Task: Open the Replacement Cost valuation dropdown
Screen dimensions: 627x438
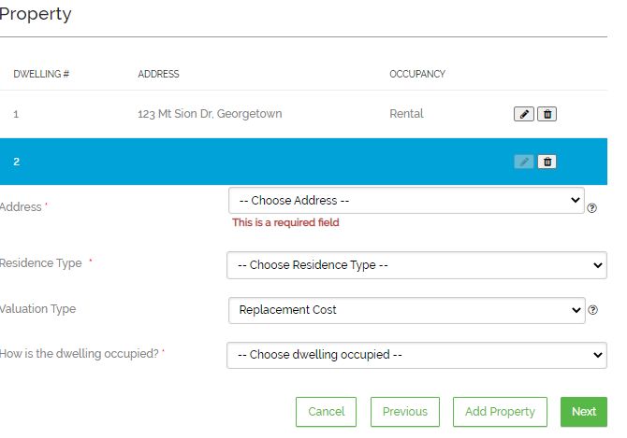Action: pos(407,310)
